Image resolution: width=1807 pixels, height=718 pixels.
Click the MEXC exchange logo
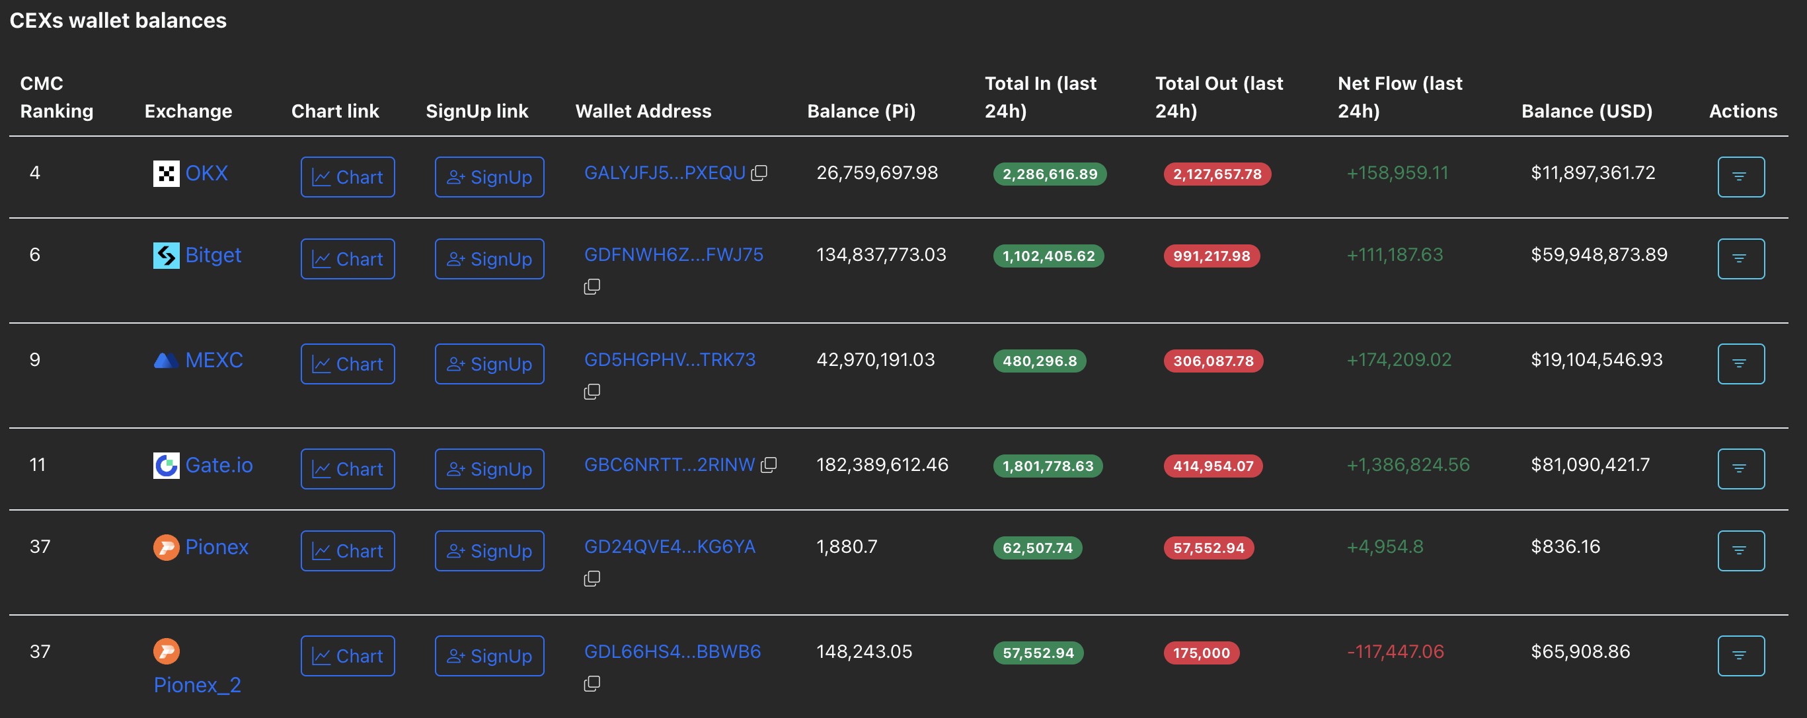(x=167, y=361)
